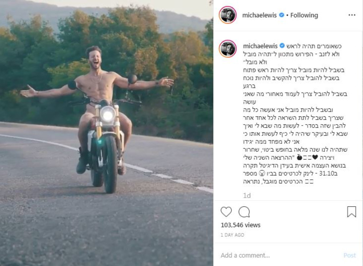The image size is (363, 266).
Task: Click the black heart emoji in the caption
Action: click(x=315, y=157)
